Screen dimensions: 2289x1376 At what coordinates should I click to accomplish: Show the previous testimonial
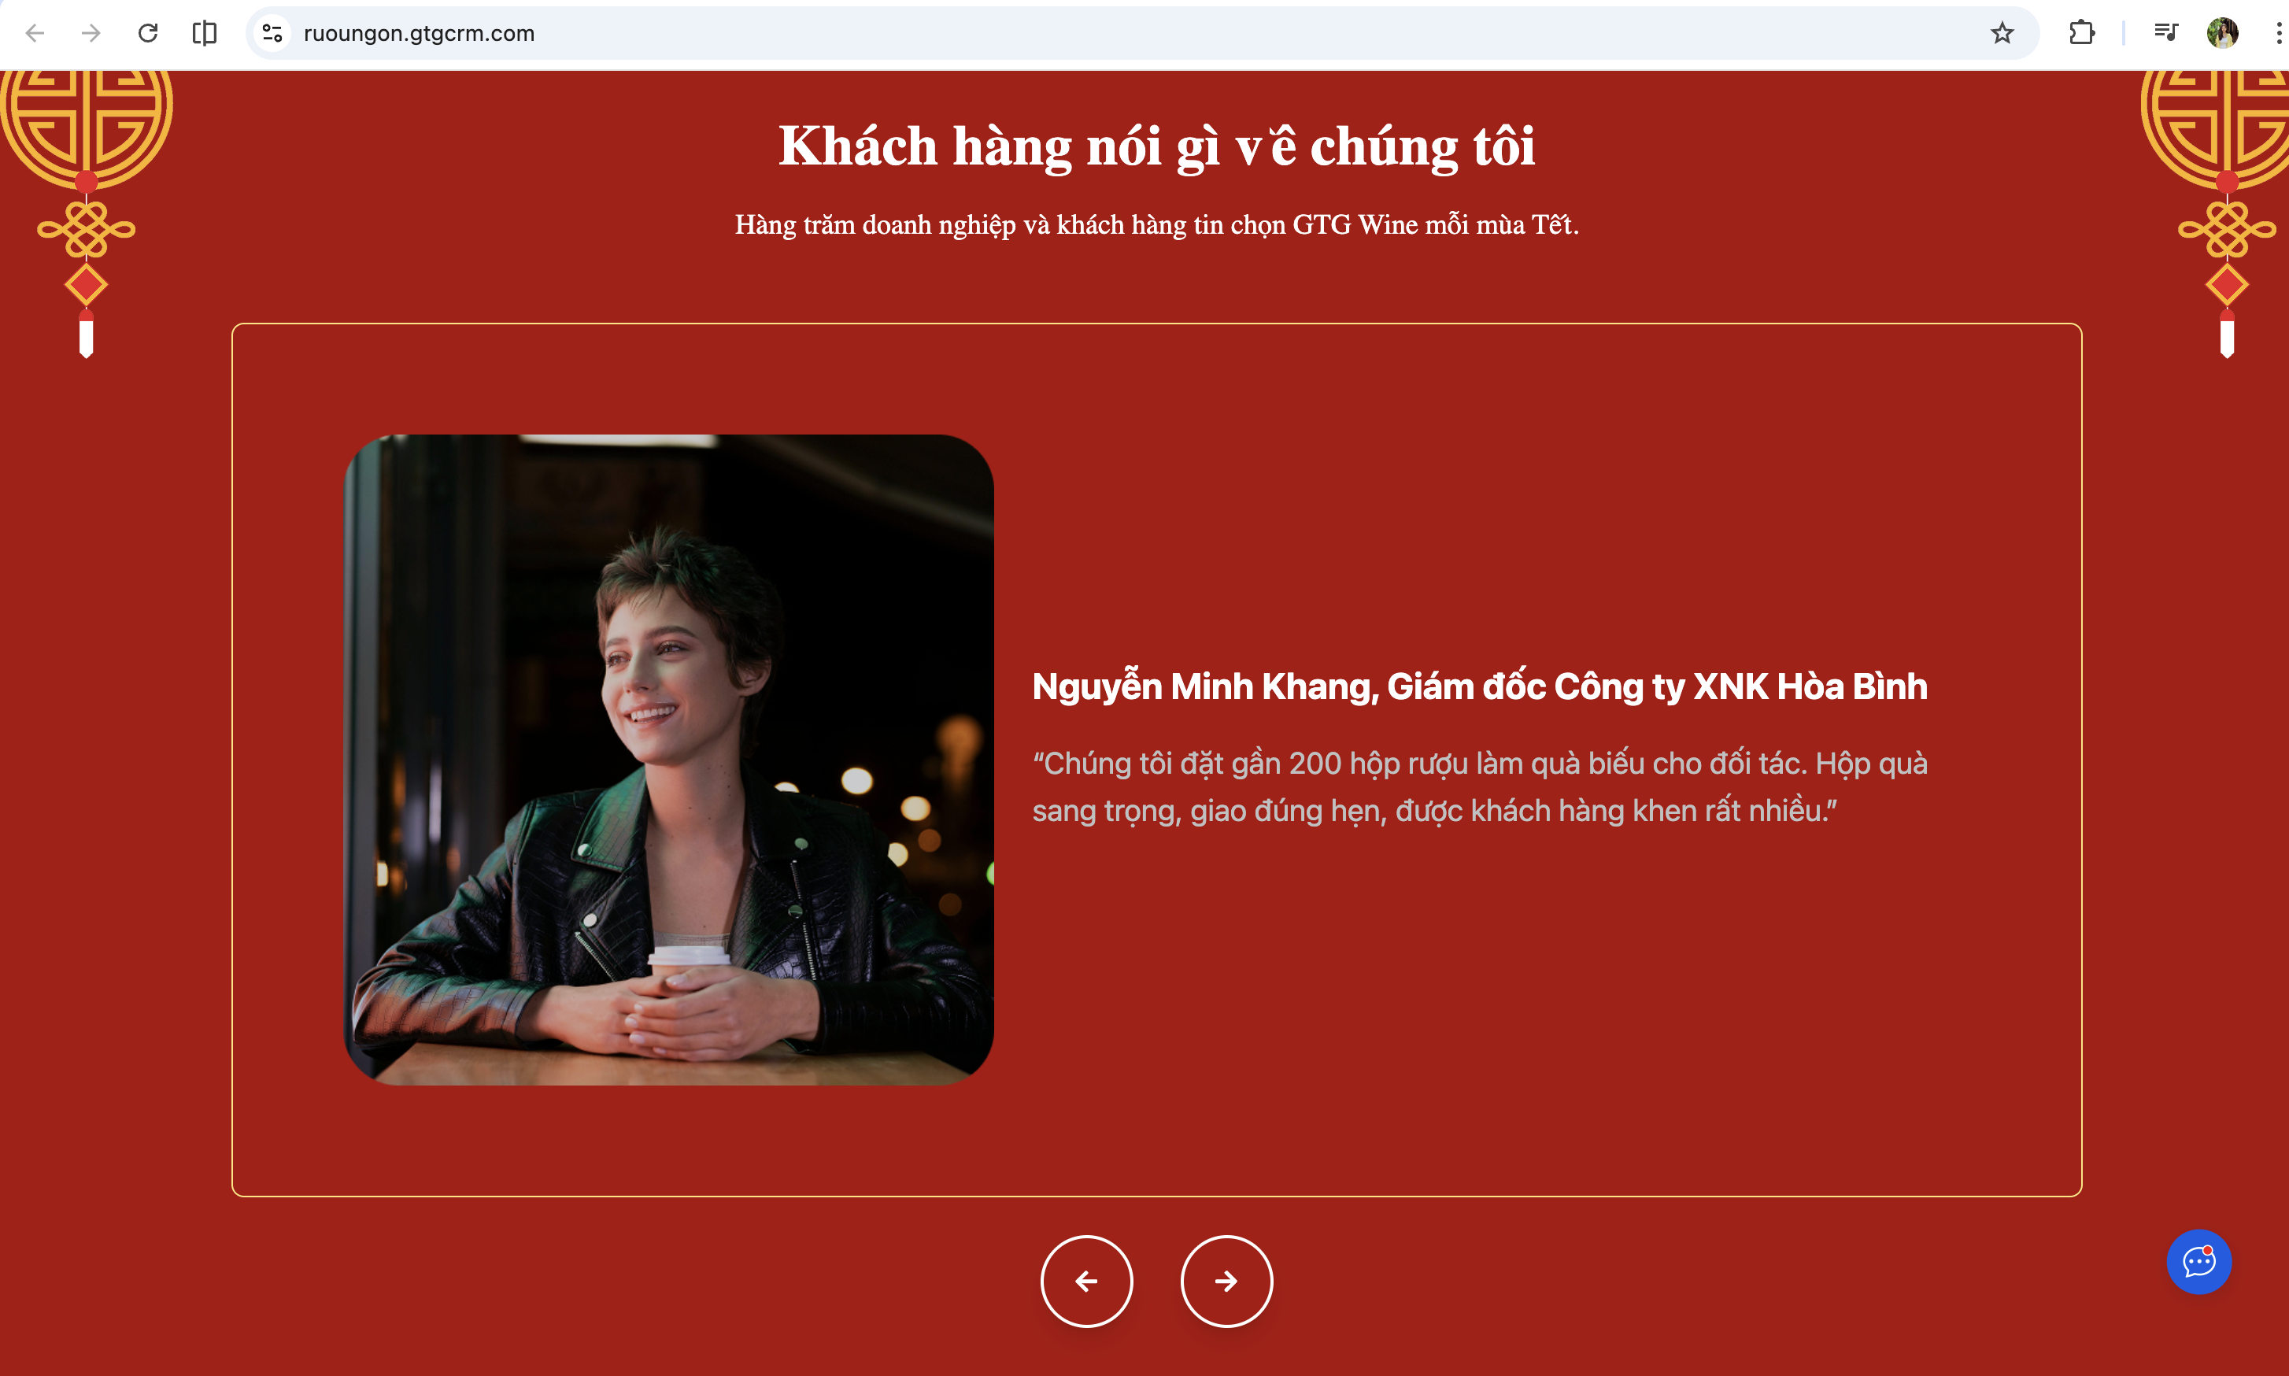pyautogui.click(x=1086, y=1282)
